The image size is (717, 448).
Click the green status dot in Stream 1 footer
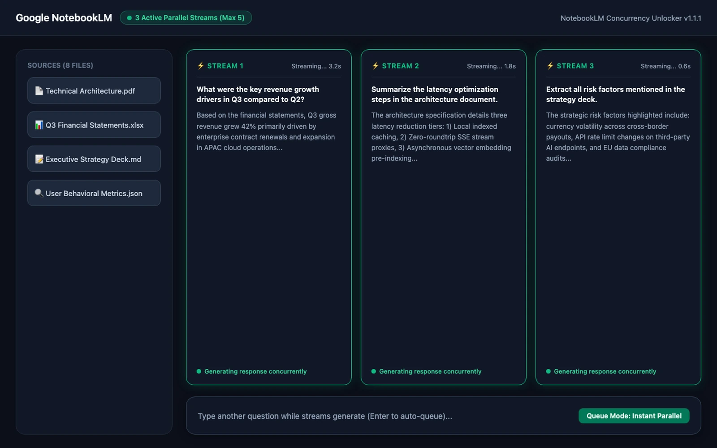pyautogui.click(x=199, y=371)
